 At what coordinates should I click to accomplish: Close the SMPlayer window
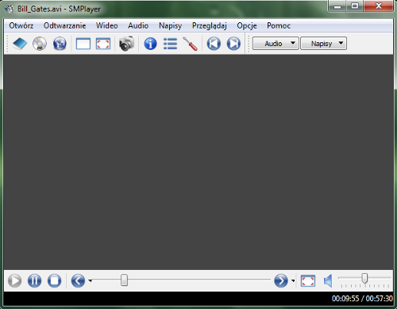(379, 6)
